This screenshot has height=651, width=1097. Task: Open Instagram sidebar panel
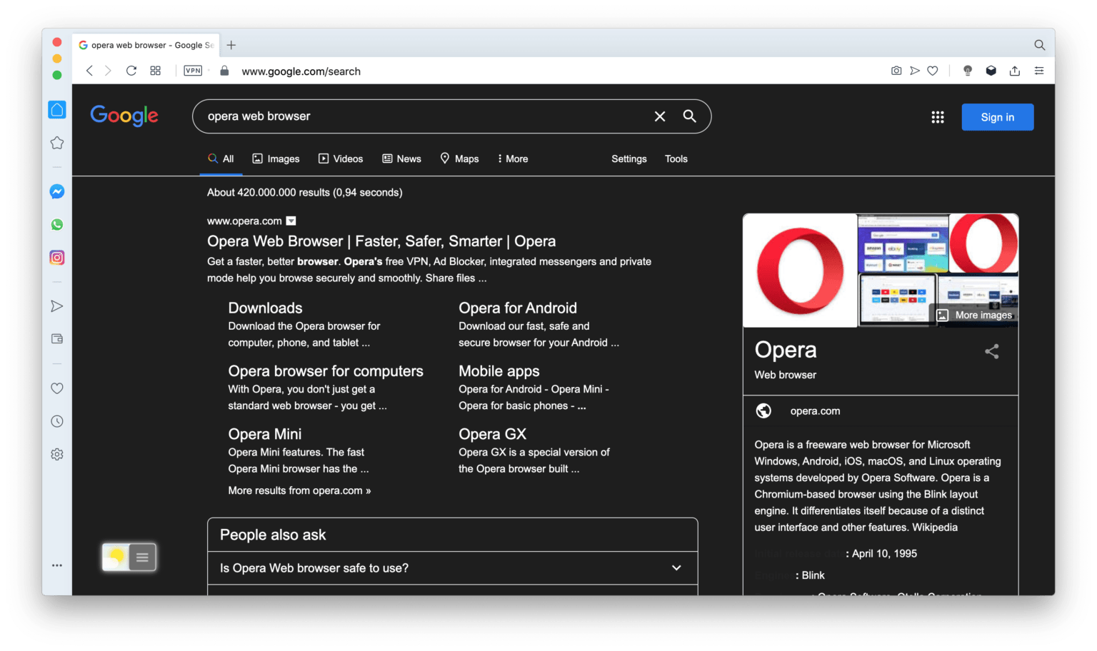coord(57,258)
